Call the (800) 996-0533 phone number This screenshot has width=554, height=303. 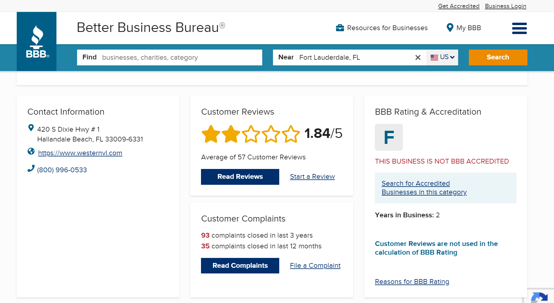(x=62, y=170)
